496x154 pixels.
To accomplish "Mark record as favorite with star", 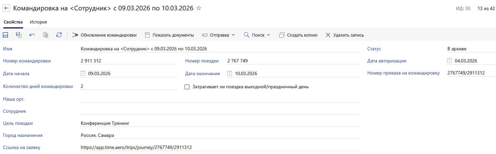I will click(x=199, y=8).
